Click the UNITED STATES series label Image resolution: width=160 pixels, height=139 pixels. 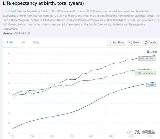click(145, 73)
